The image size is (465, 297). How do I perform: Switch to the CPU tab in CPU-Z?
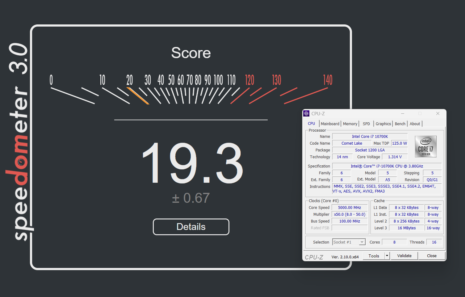click(x=311, y=124)
